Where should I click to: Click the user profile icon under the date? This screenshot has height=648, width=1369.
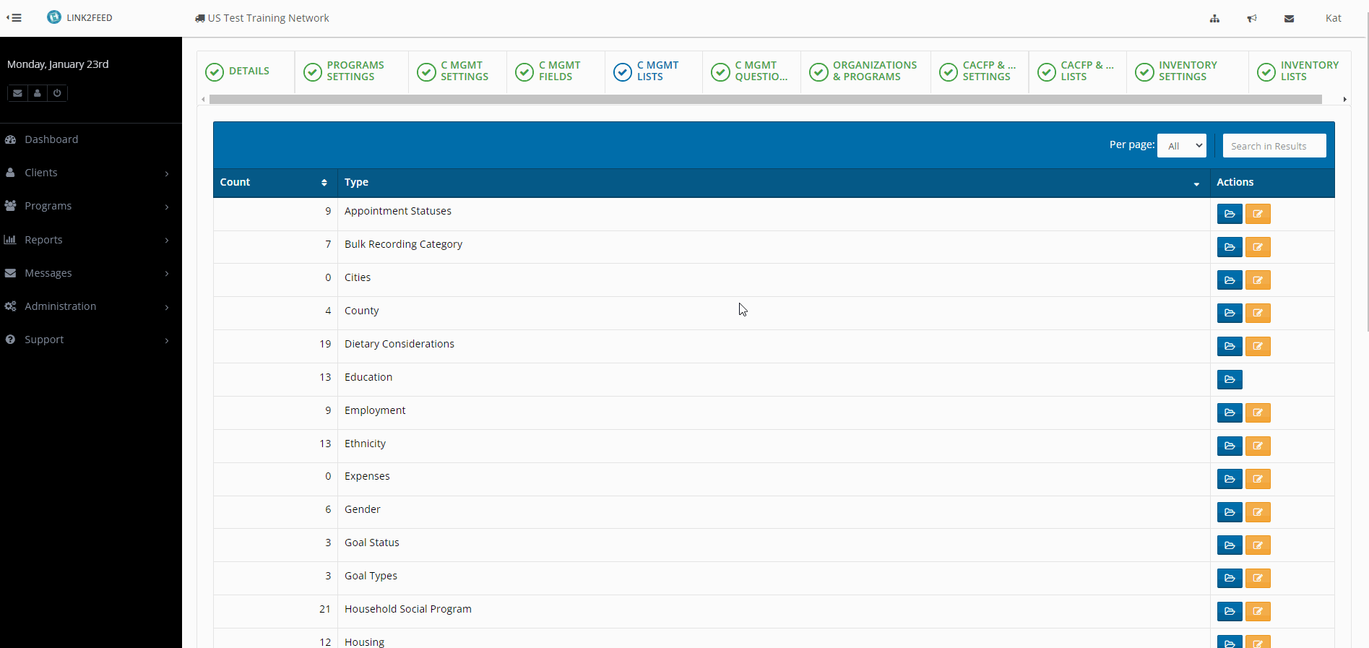(x=38, y=93)
